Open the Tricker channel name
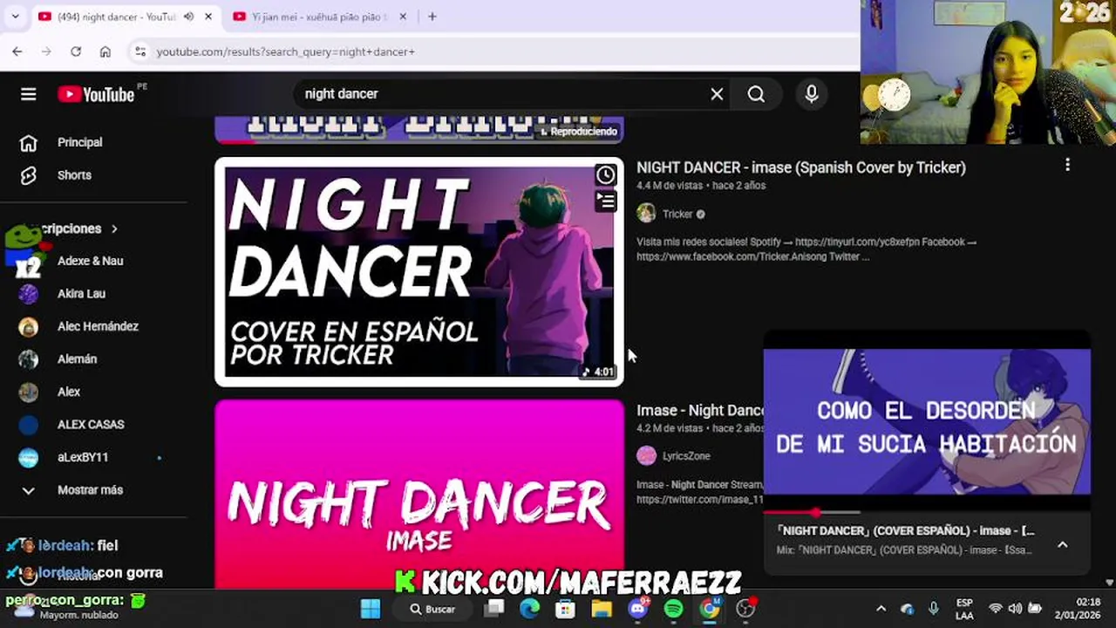 (x=677, y=214)
